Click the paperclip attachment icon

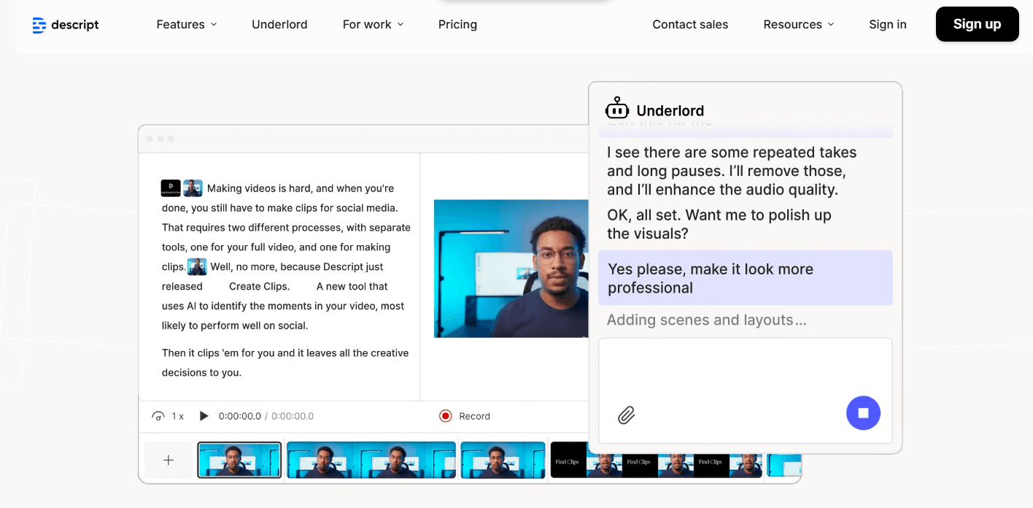pyautogui.click(x=627, y=415)
